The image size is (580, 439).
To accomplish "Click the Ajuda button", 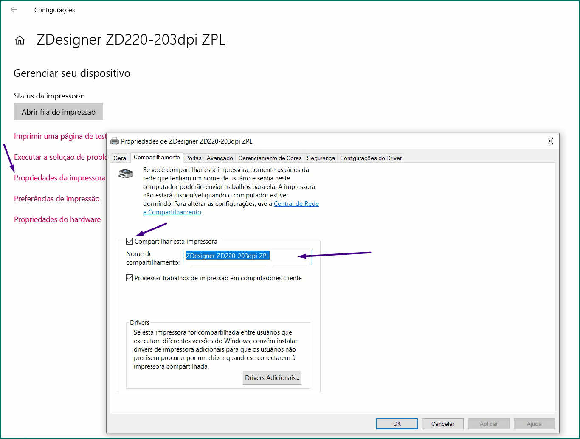I will pyautogui.click(x=534, y=424).
